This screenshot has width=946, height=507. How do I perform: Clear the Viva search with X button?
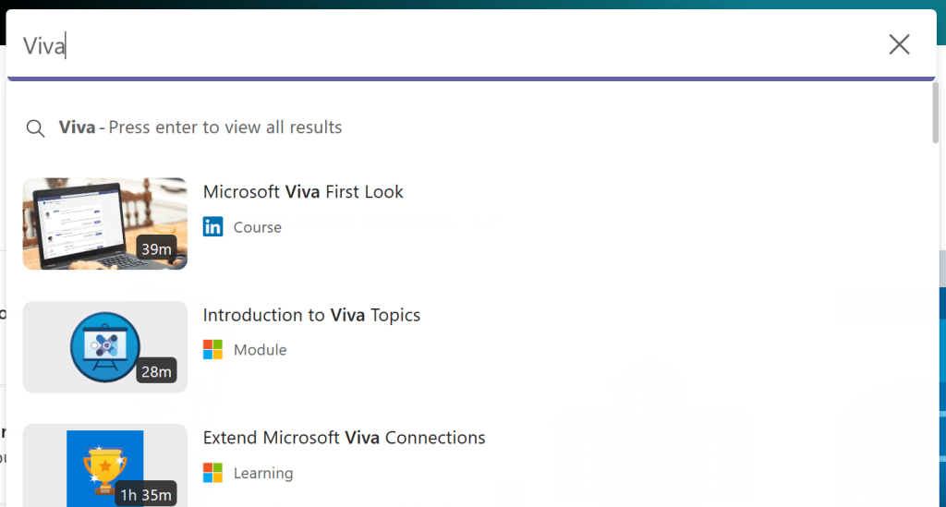(899, 44)
